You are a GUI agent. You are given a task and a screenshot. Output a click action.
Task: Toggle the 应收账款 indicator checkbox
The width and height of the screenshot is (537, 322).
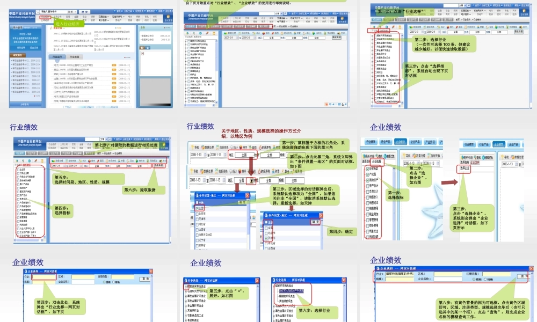click(367, 169)
